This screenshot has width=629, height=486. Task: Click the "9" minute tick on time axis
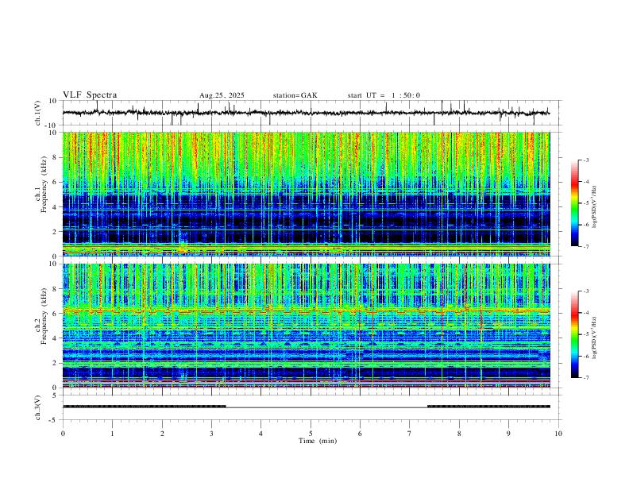[508, 434]
